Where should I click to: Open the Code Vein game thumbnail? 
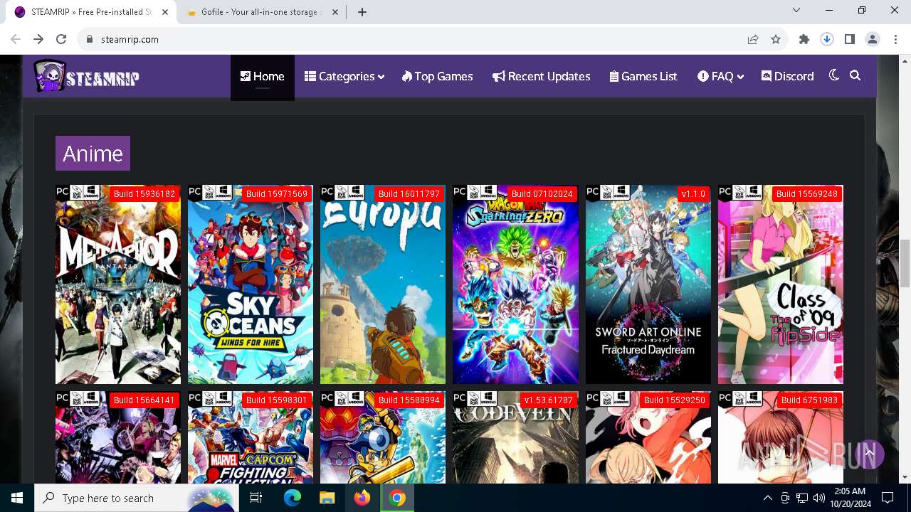click(515, 437)
